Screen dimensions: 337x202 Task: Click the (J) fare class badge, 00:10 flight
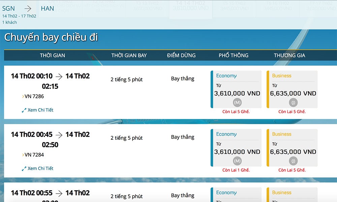click(293, 103)
